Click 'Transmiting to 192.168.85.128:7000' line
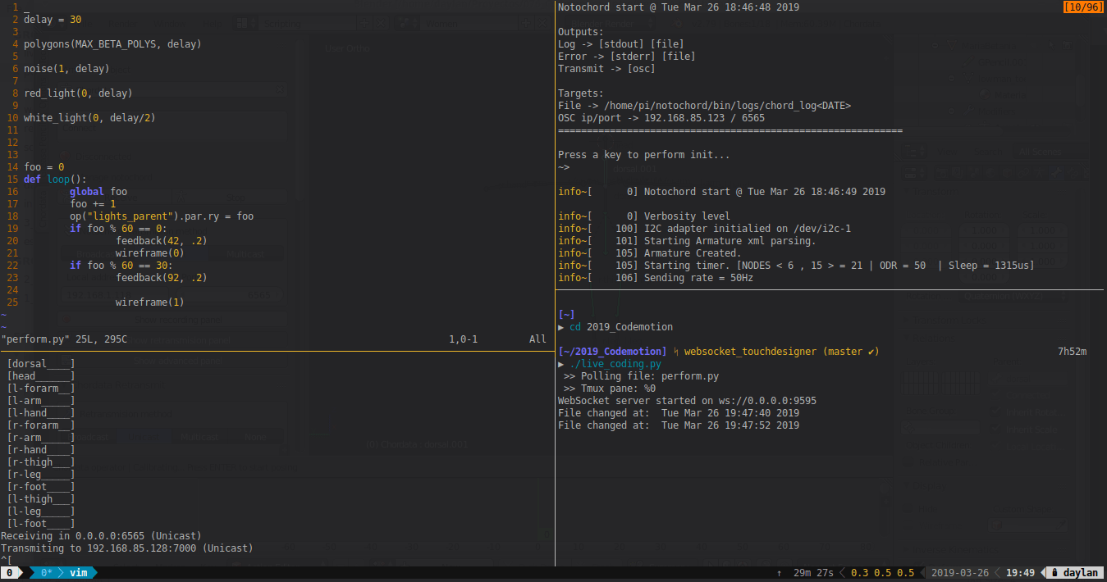1107x582 pixels. pyautogui.click(x=127, y=548)
